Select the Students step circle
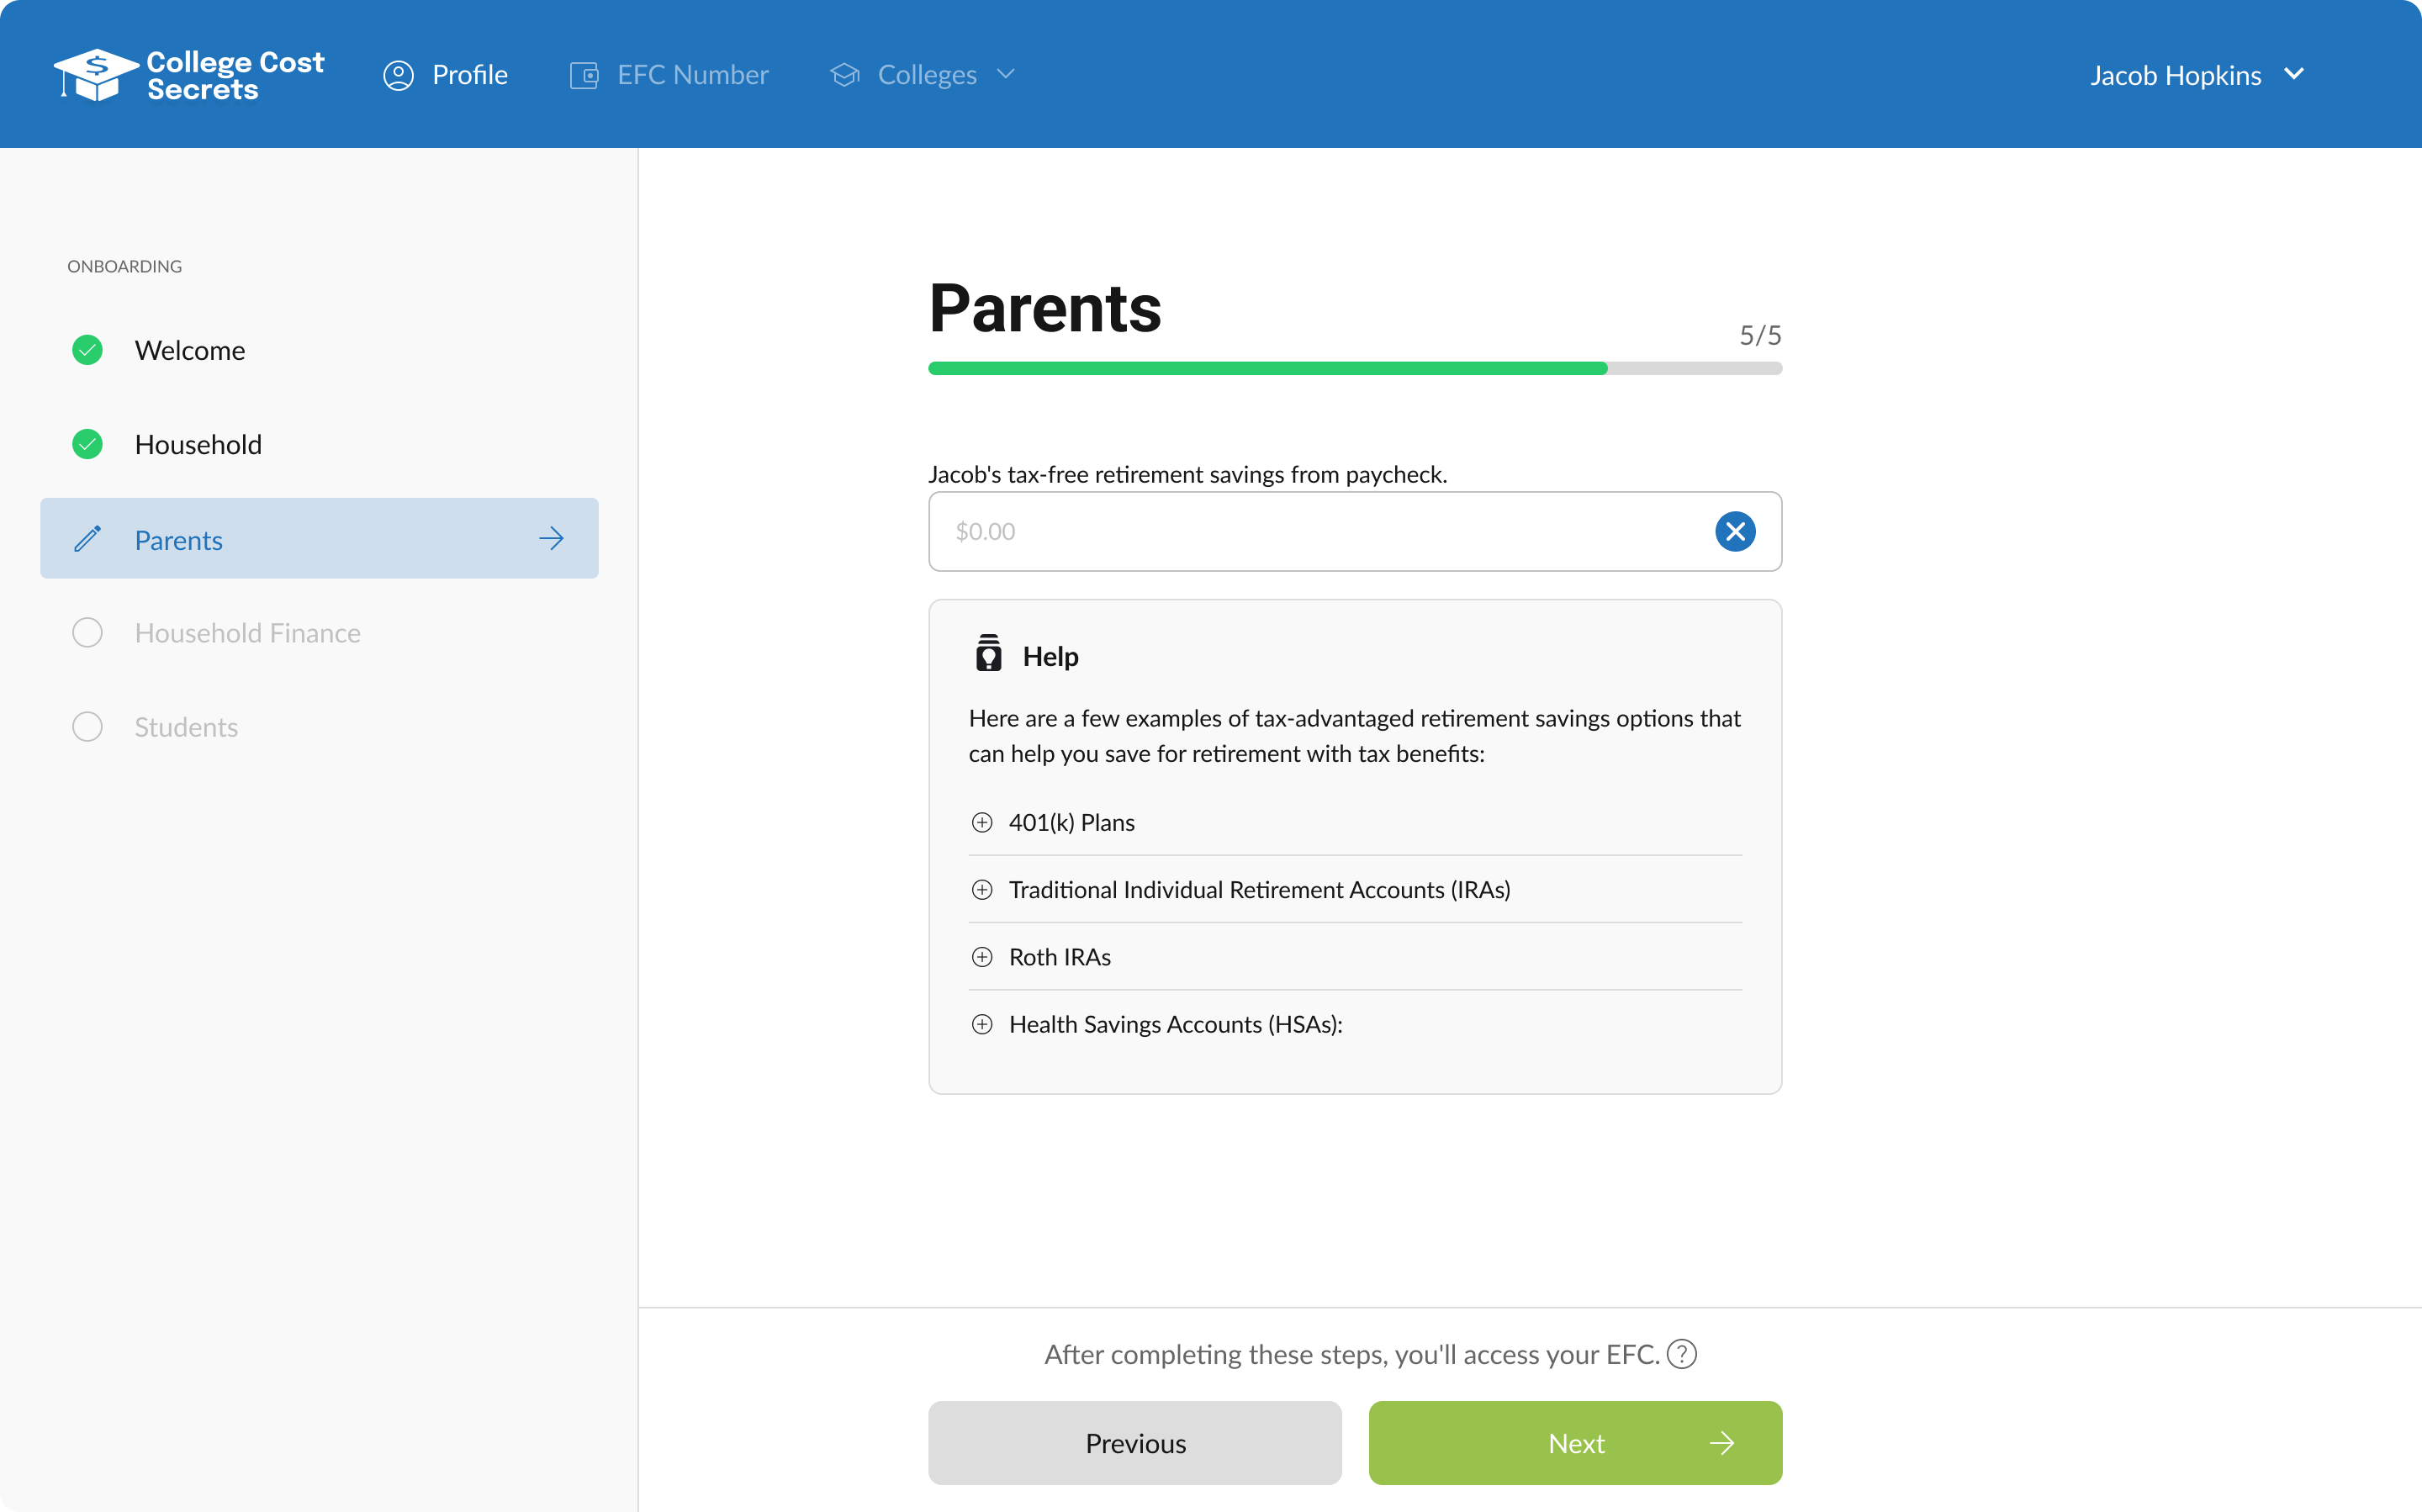This screenshot has height=1512, width=2422. 87,726
